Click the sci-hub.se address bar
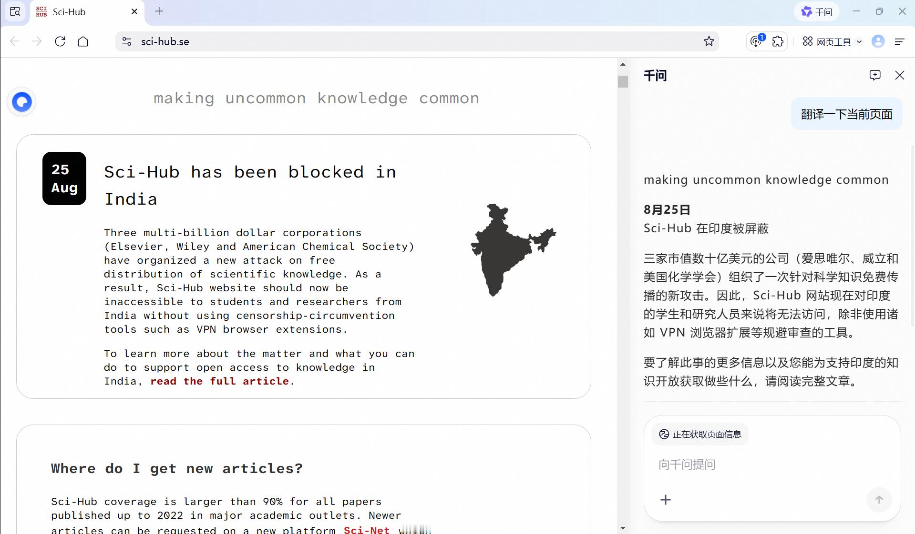915x534 pixels. pos(417,41)
